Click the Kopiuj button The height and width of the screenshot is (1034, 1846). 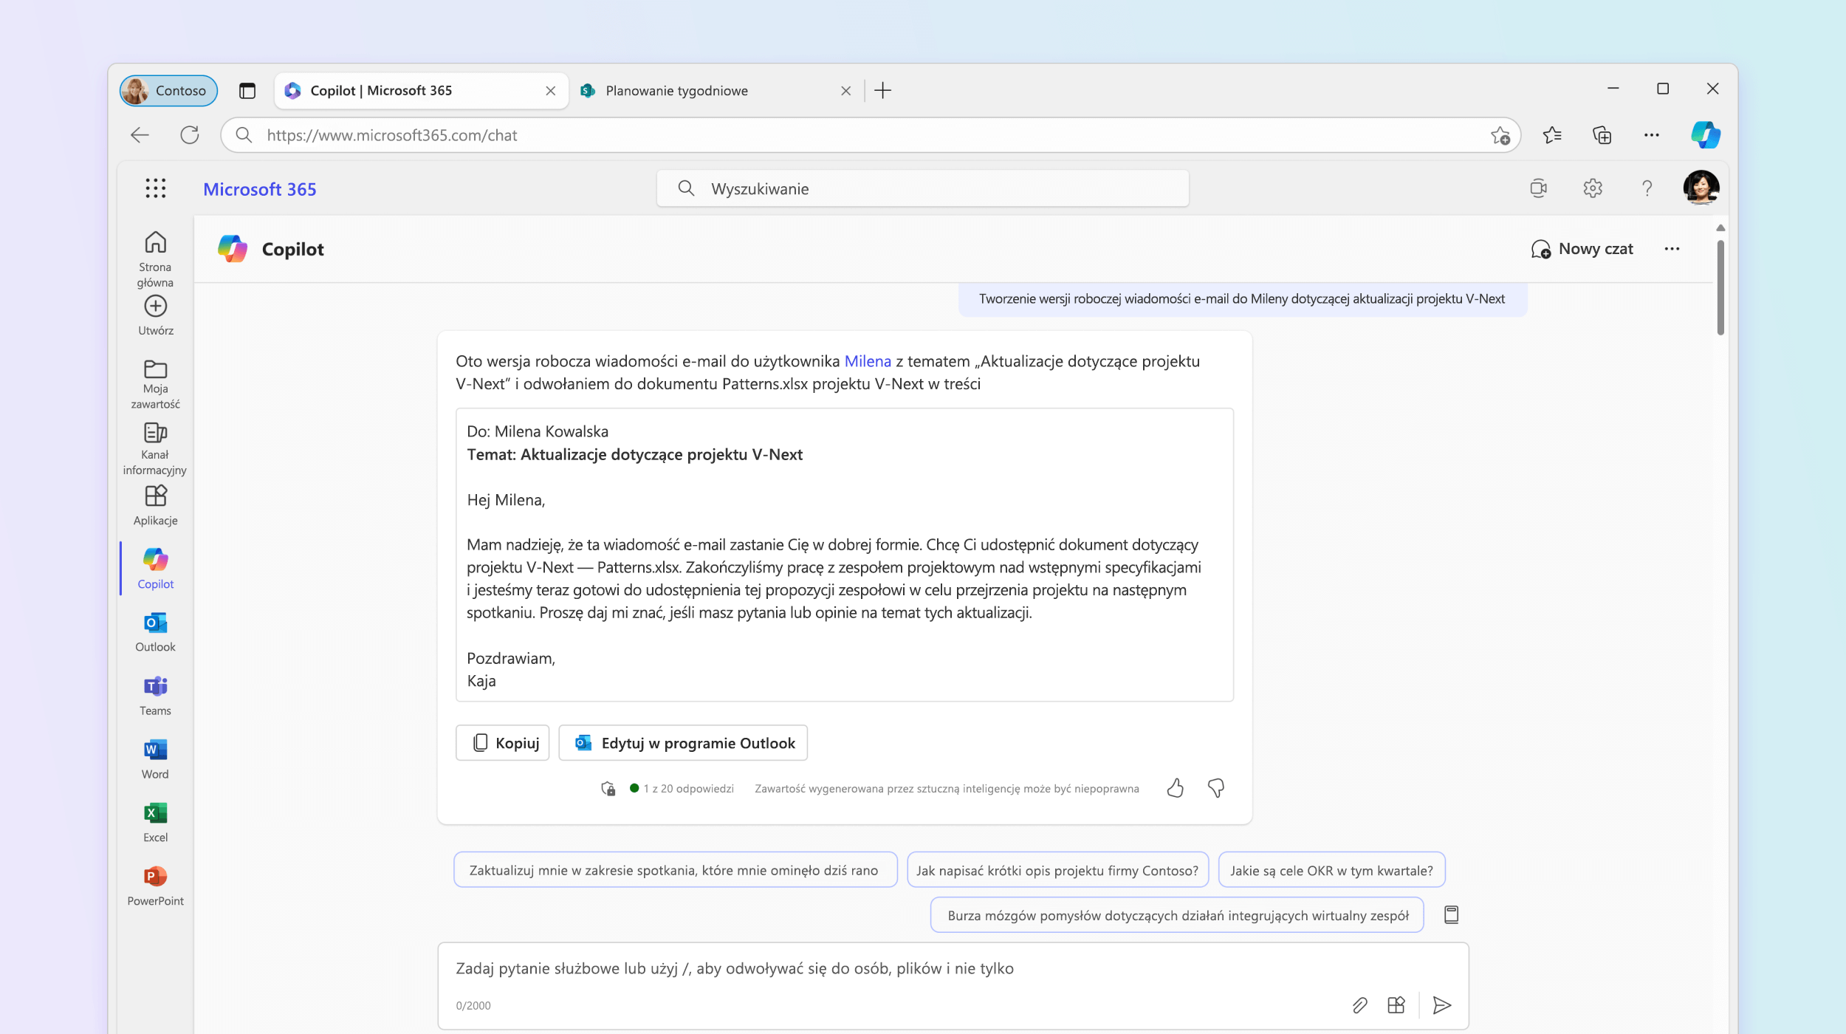502,743
